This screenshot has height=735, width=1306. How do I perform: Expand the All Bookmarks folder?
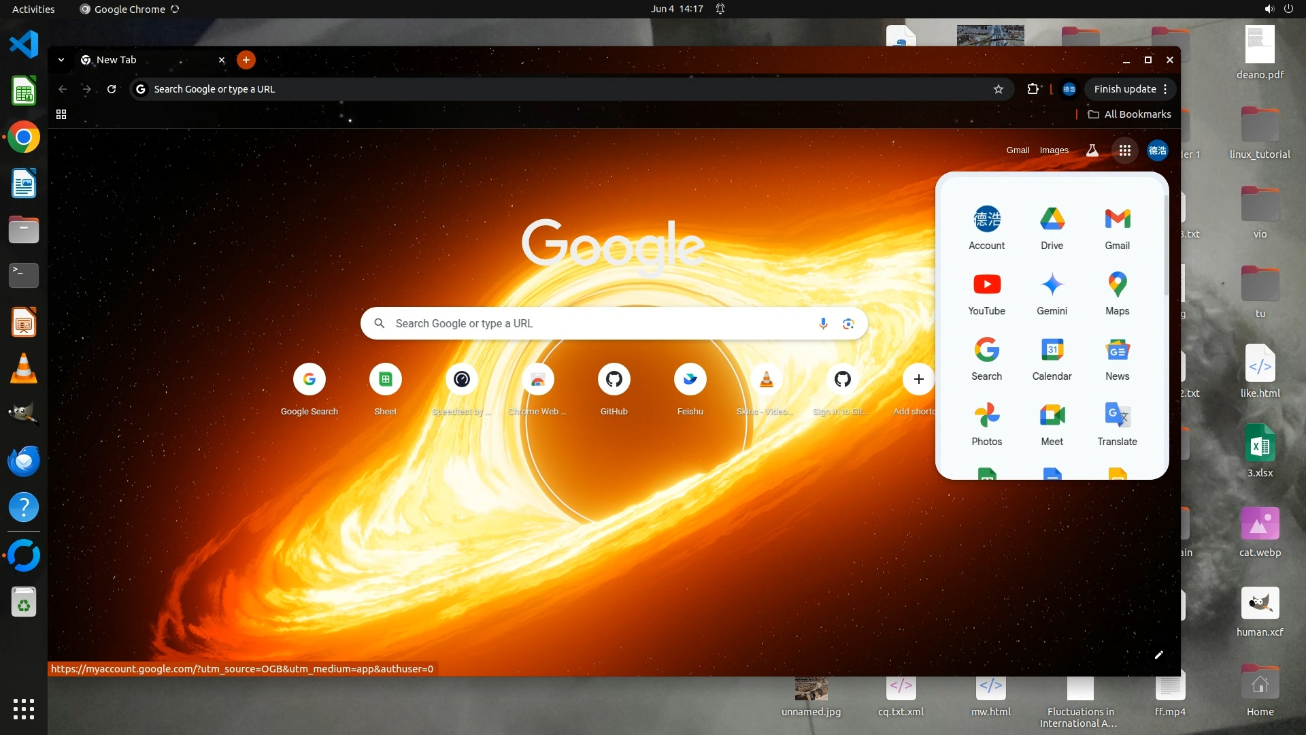[x=1129, y=114]
